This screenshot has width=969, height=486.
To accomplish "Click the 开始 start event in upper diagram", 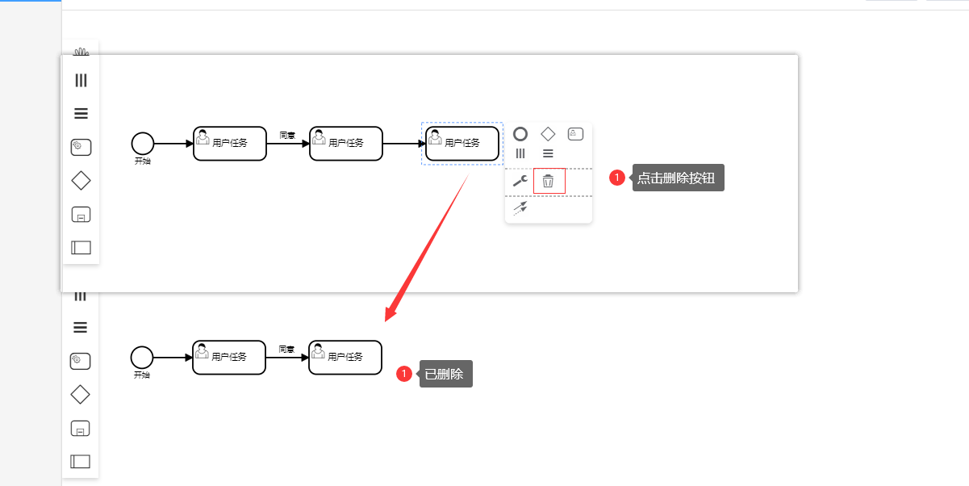I will (143, 144).
